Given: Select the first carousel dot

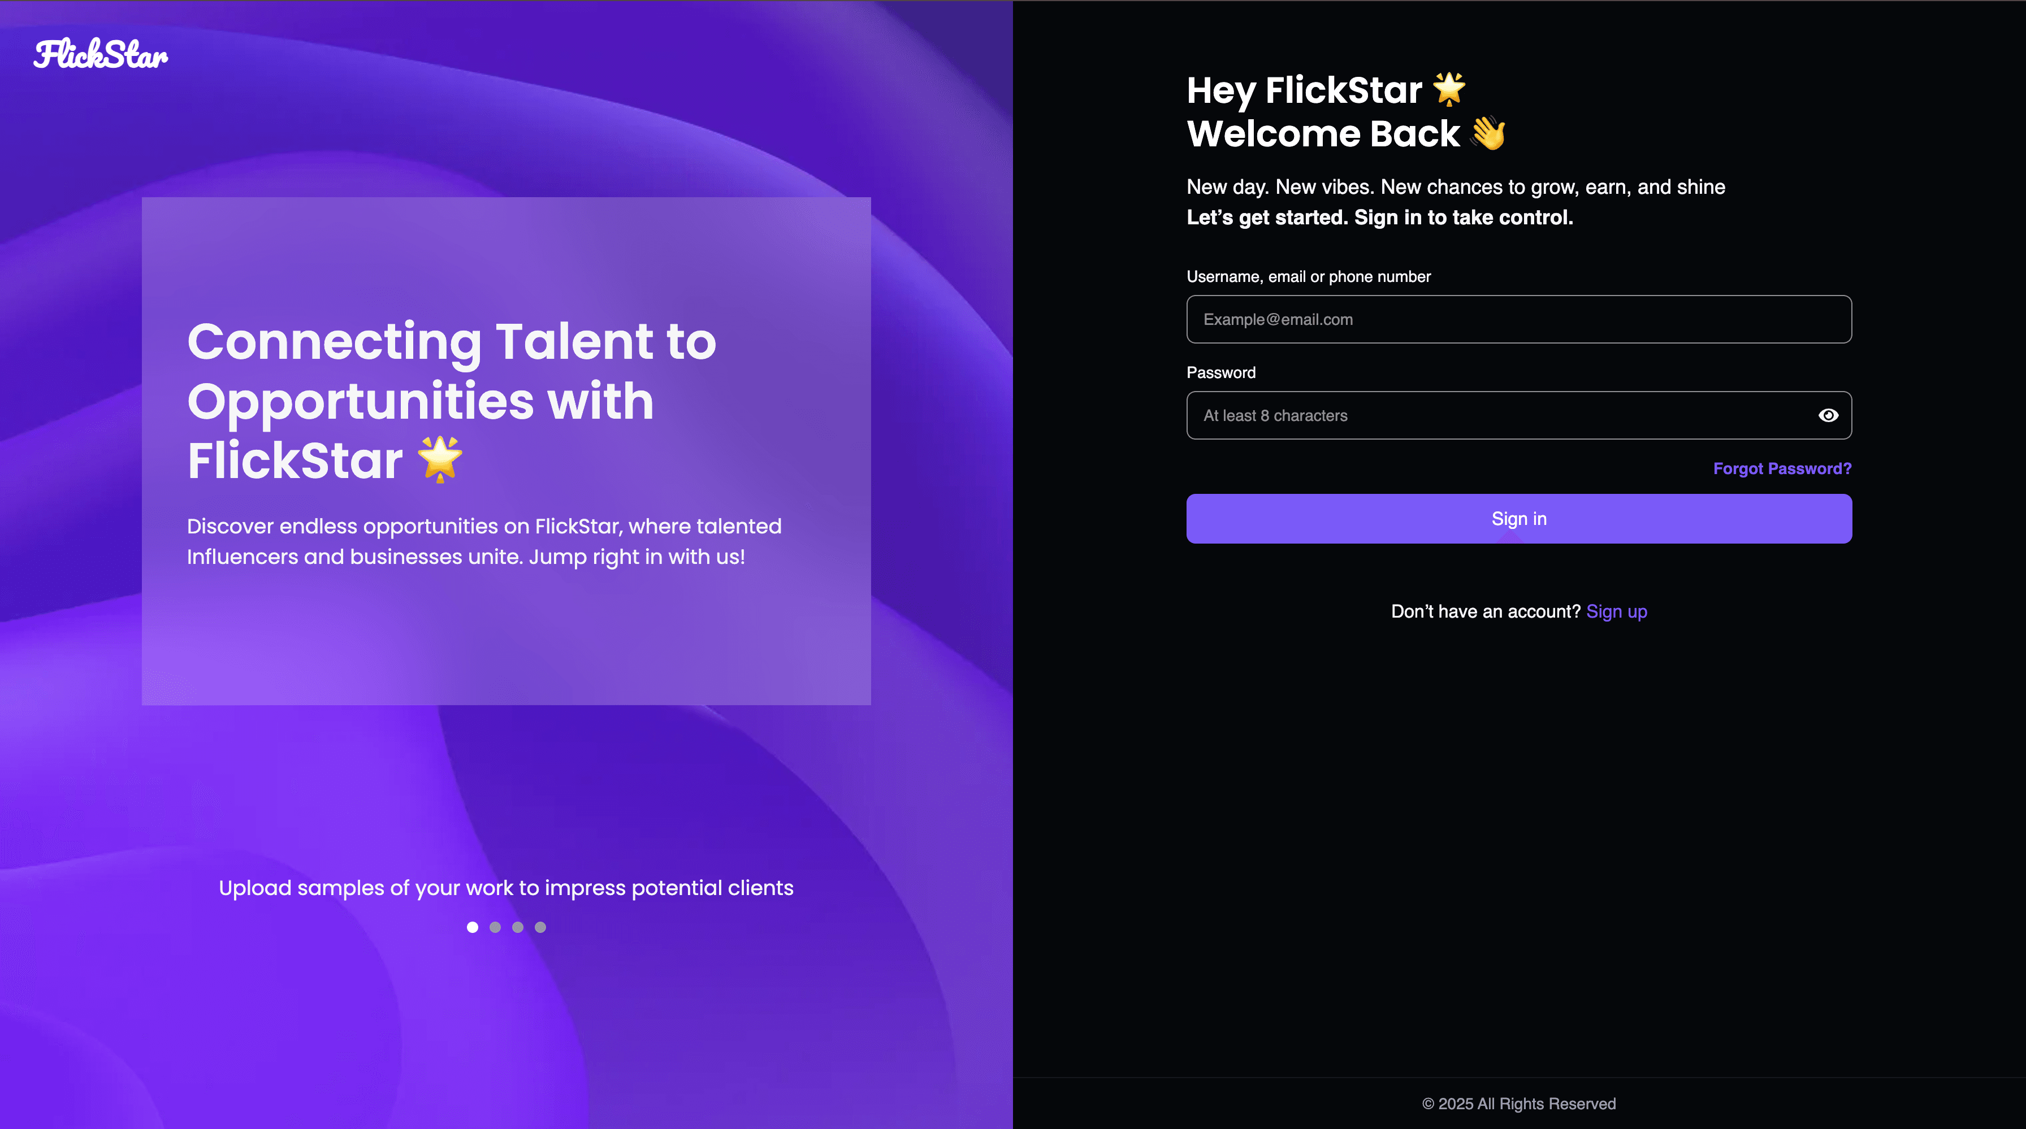Looking at the screenshot, I should pyautogui.click(x=472, y=927).
